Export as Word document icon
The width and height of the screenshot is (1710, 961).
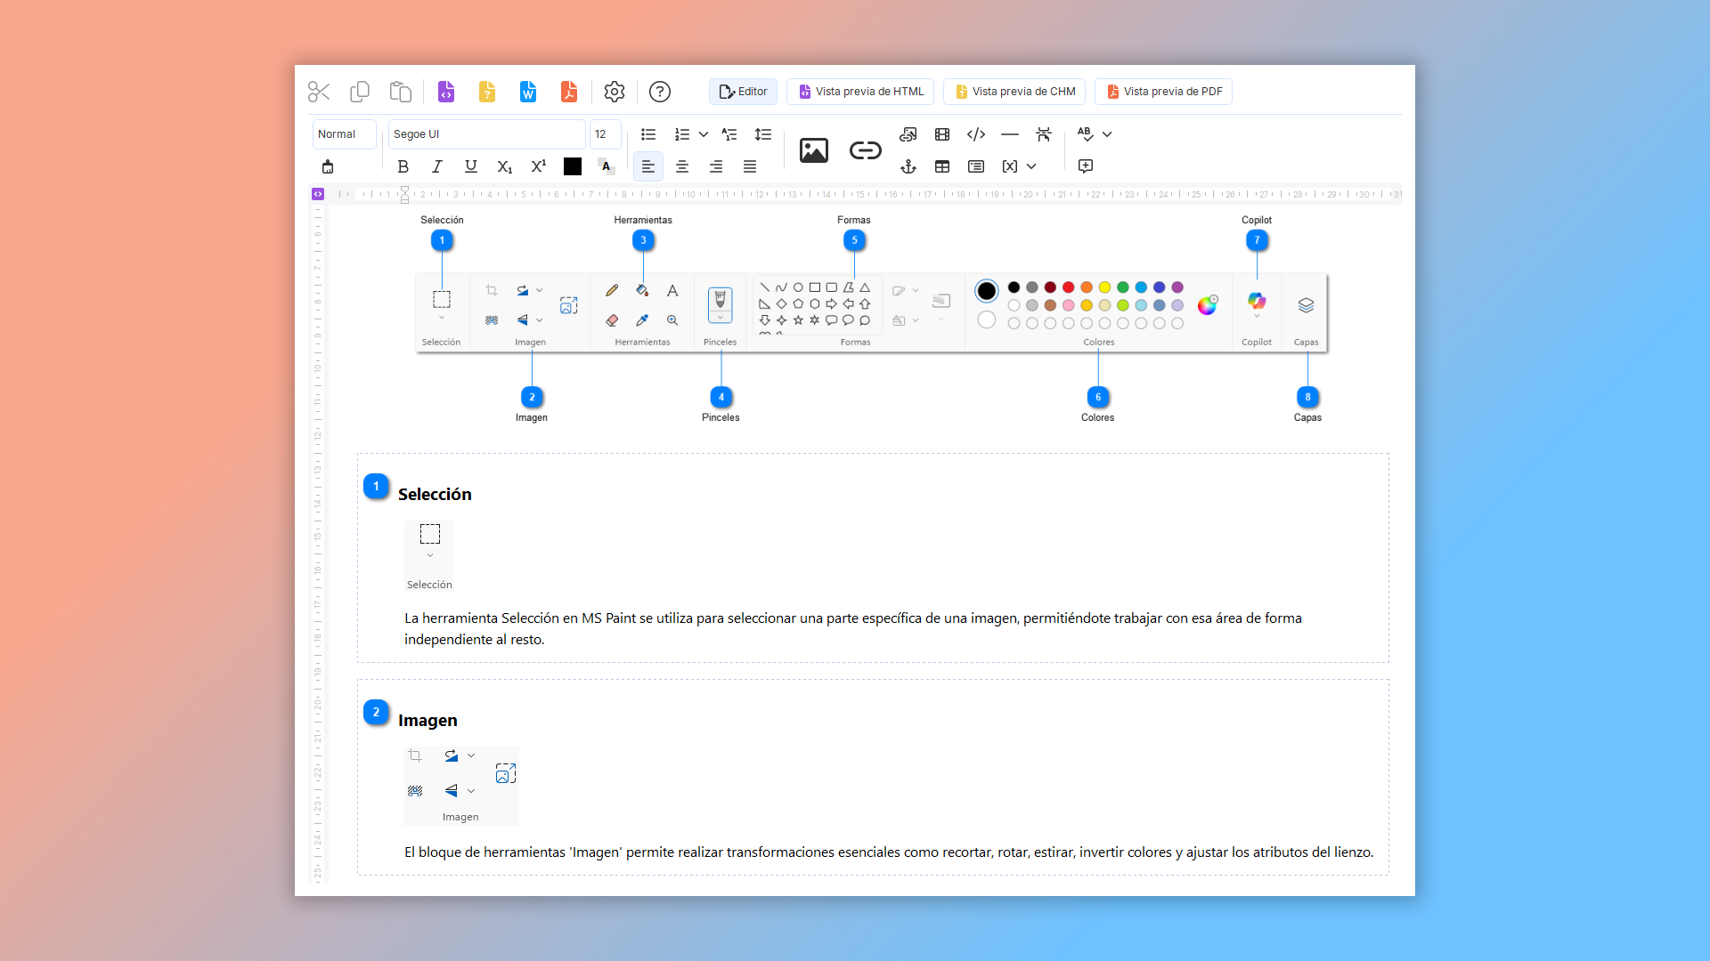pos(528,92)
